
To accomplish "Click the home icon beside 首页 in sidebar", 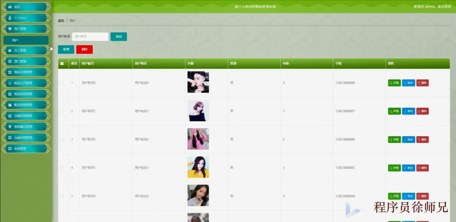I will [x=10, y=7].
